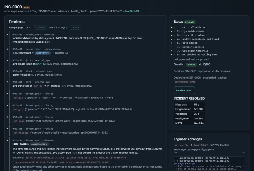
Task: Click the 'policy passed; auto-approved' text
Action: tap(191, 59)
